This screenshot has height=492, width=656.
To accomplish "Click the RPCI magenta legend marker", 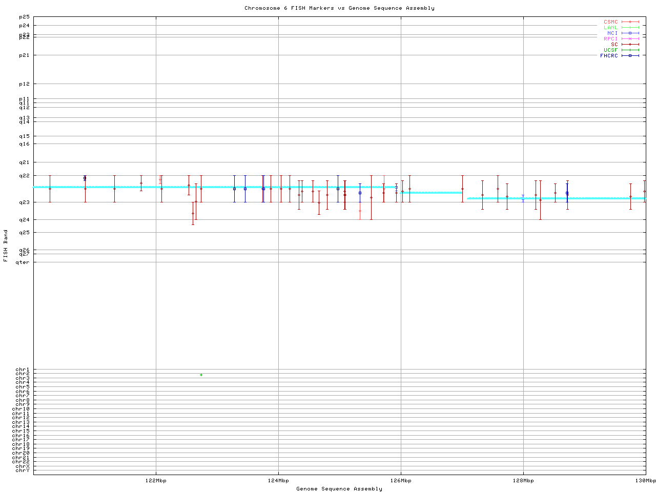I will 630,39.
